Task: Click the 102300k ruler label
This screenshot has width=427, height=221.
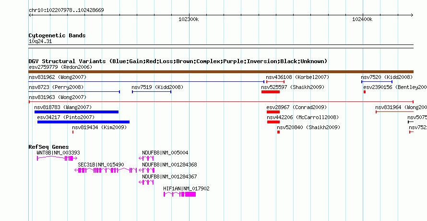Action: click(x=189, y=19)
